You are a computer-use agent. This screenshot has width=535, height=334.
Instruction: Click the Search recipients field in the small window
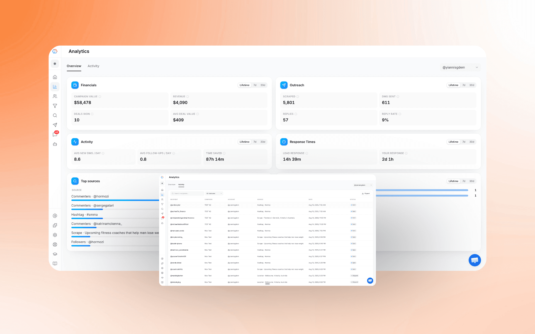pos(187,193)
